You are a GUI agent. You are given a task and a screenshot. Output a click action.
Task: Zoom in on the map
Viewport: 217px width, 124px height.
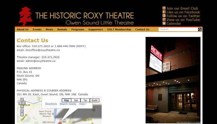point(22,111)
